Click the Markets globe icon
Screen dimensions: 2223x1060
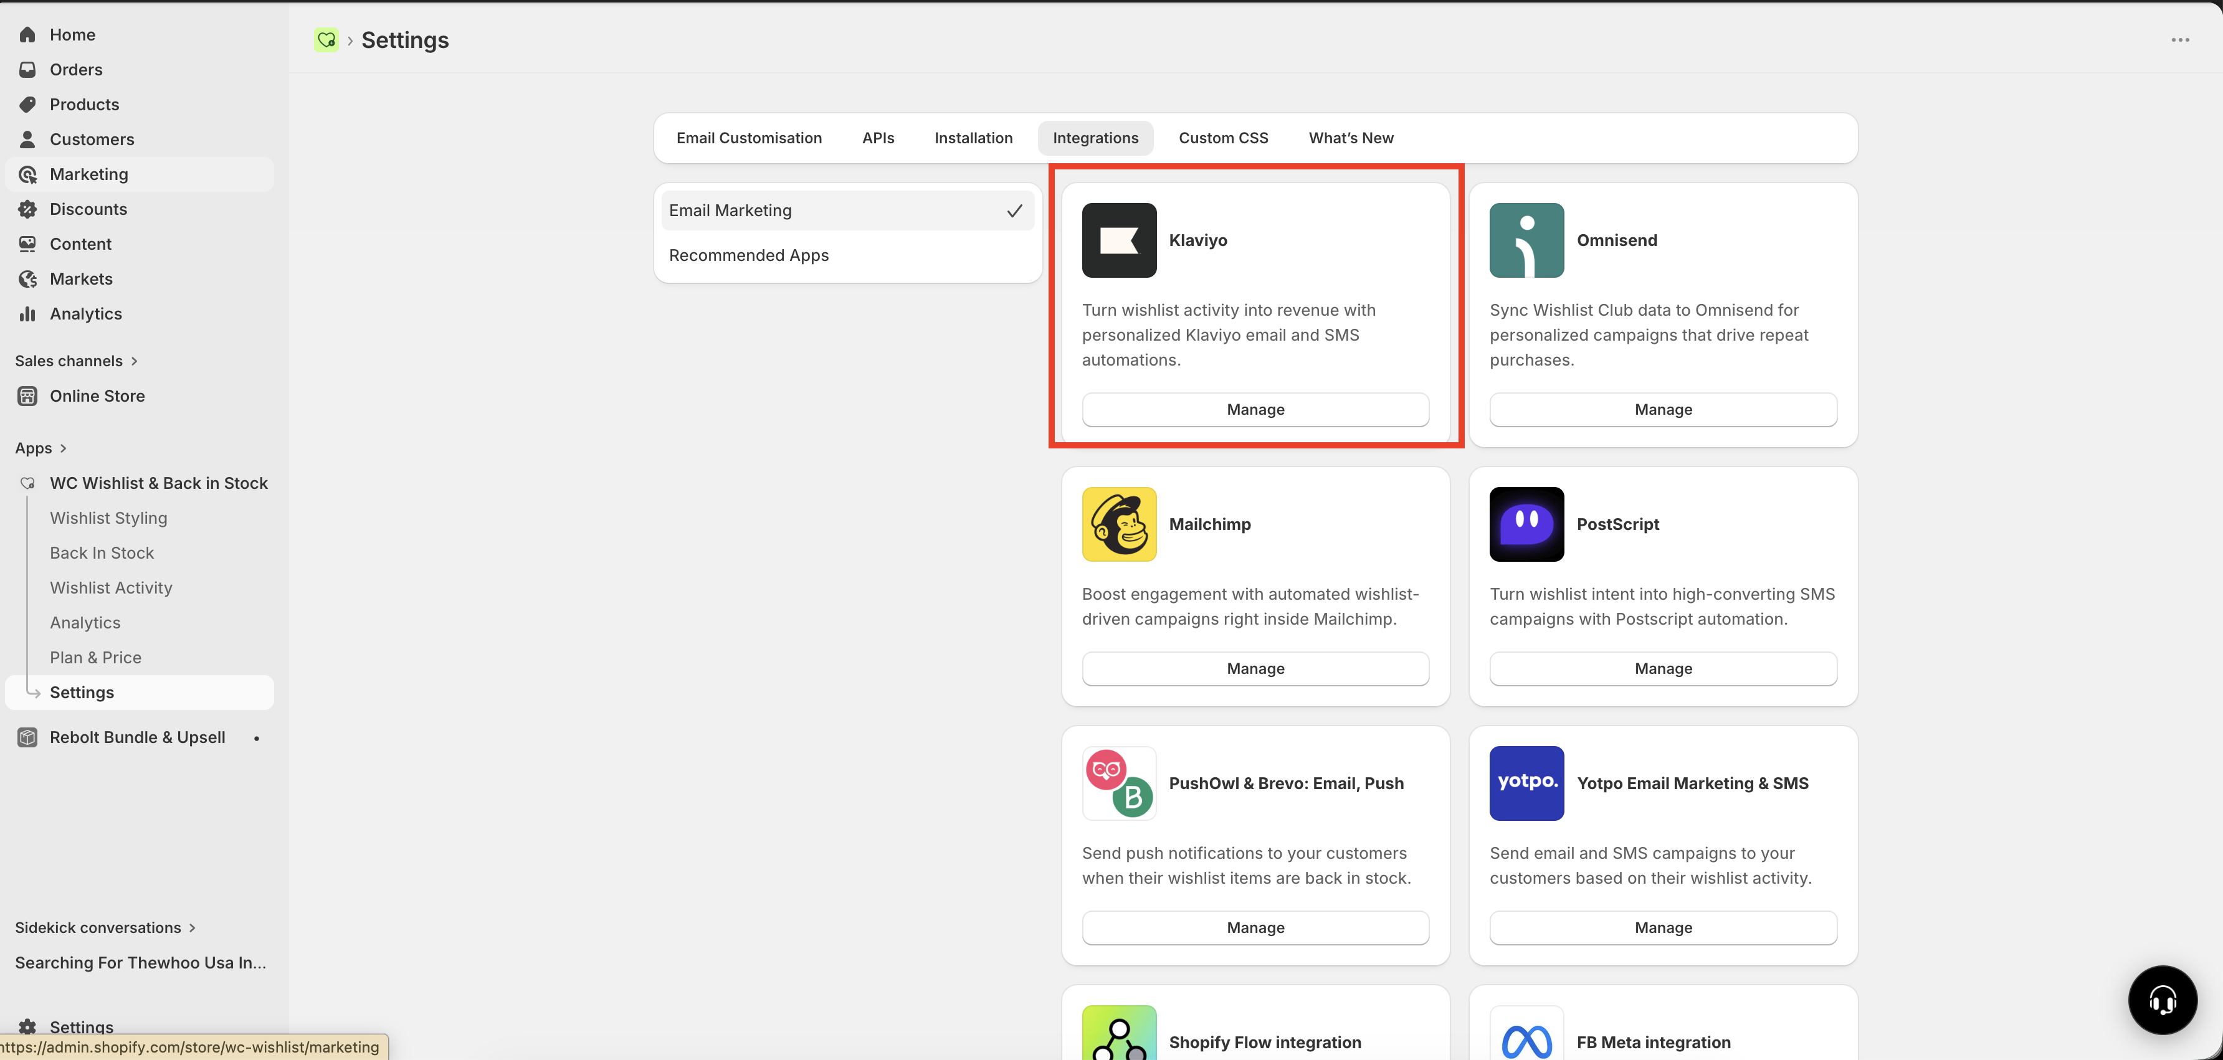[x=27, y=278]
